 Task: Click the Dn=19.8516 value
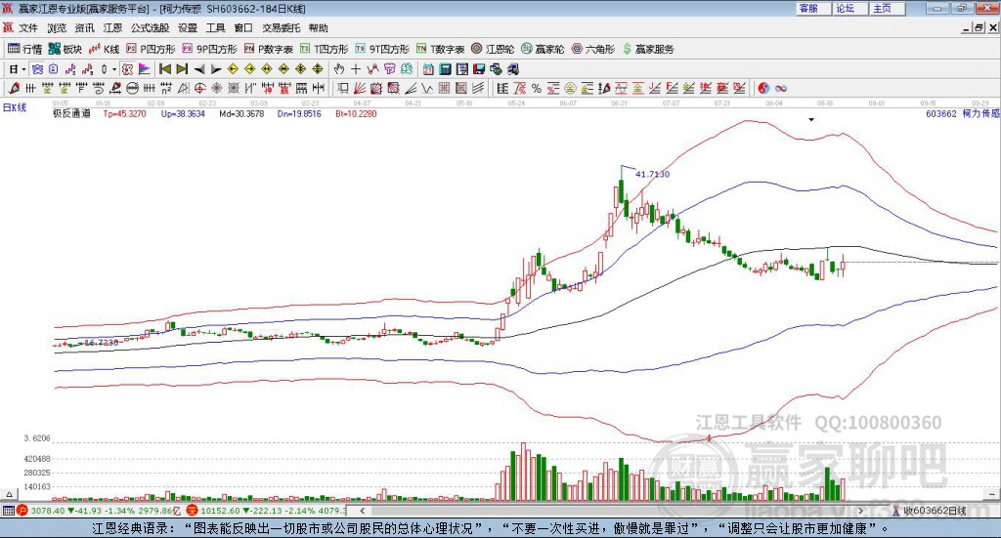click(299, 113)
